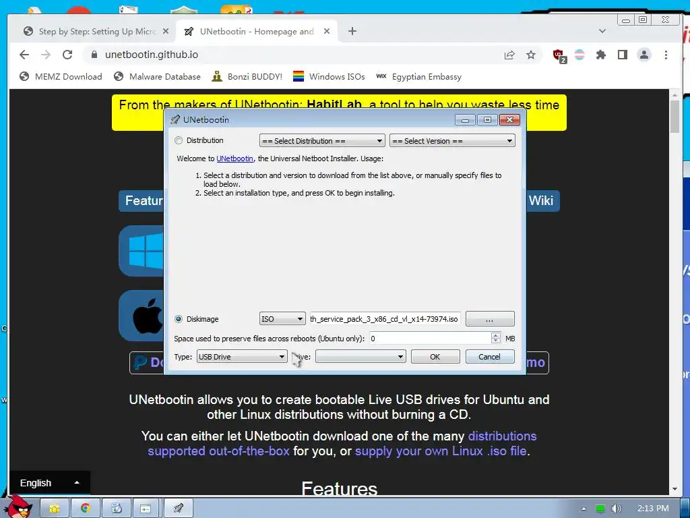Open the Malware Database bookmark
The height and width of the screenshot is (518, 690).
[x=157, y=77]
